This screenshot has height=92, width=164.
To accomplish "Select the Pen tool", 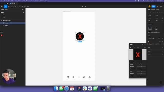I will click(16, 6).
